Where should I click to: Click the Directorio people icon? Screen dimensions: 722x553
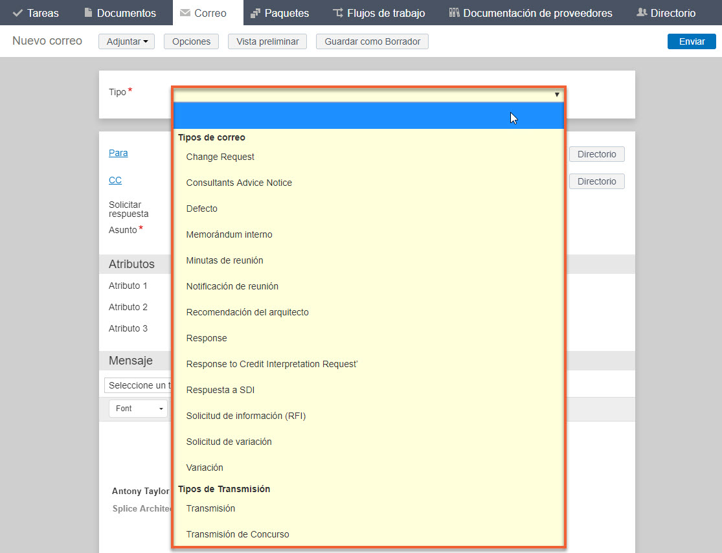[642, 12]
